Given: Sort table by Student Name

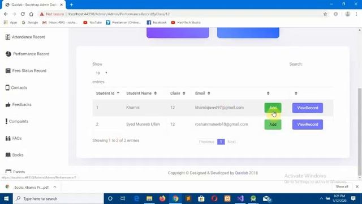Looking at the screenshot, I should click(141, 93).
